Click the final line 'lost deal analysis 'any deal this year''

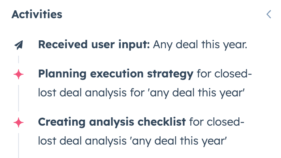(132, 141)
